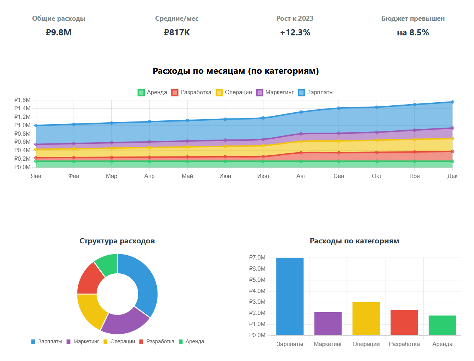The image size is (474, 361).
Task: Click the red Разработка bar
Action: click(x=404, y=323)
